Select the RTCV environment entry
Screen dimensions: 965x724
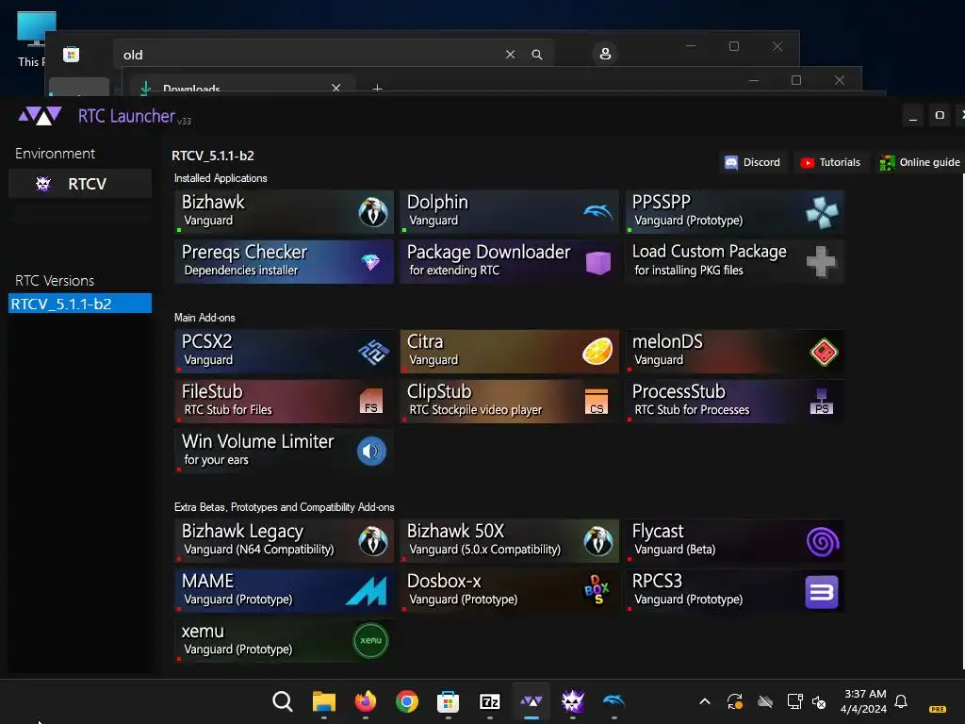click(80, 184)
